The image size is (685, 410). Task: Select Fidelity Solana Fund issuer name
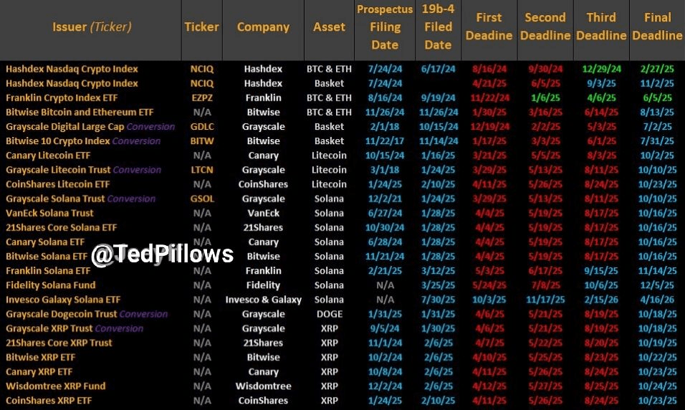pyautogui.click(x=51, y=285)
